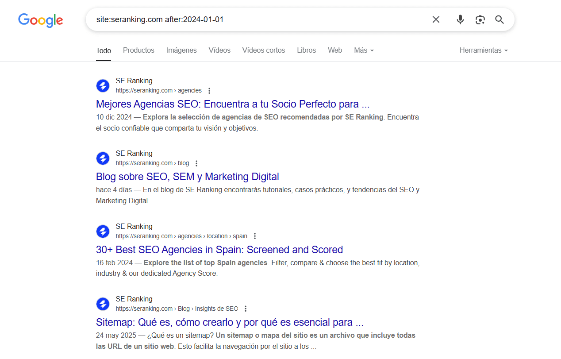
Task: Click URL ending in Blog › Insights de SEO
Action: point(177,309)
